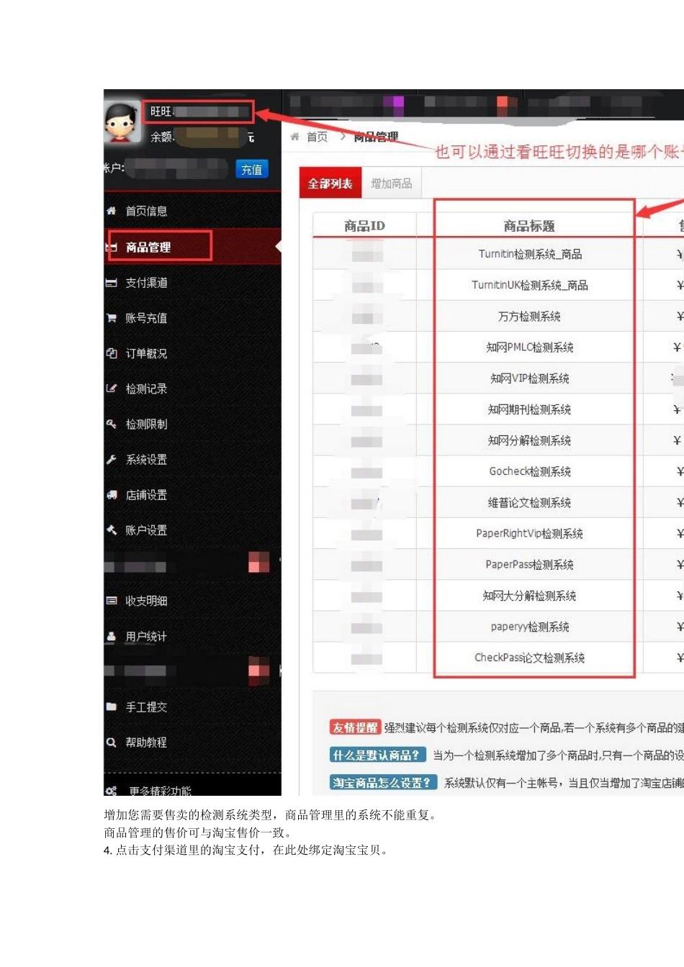This screenshot has height=967, width=684.
Task: Switch to the 增加商品 tab
Action: 392,183
